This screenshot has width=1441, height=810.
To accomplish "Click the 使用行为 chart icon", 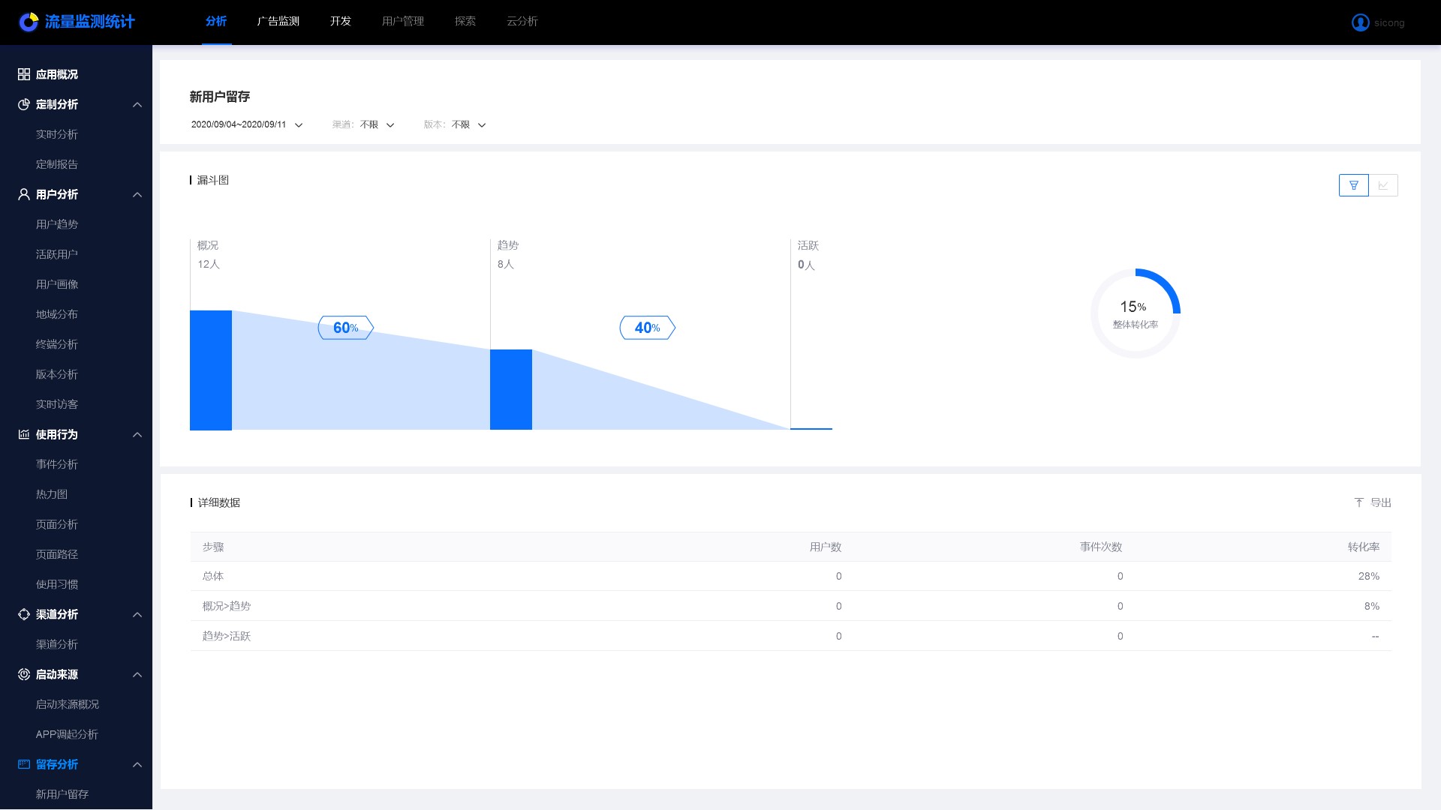I will pos(24,434).
